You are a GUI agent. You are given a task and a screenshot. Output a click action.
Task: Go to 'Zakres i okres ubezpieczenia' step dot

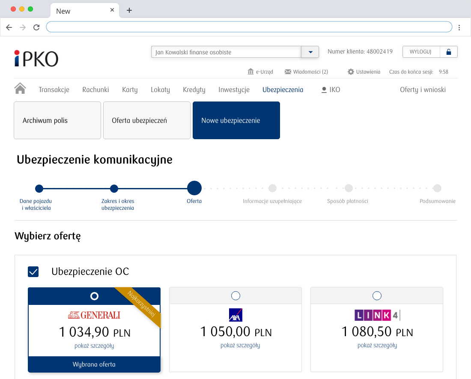coord(114,188)
